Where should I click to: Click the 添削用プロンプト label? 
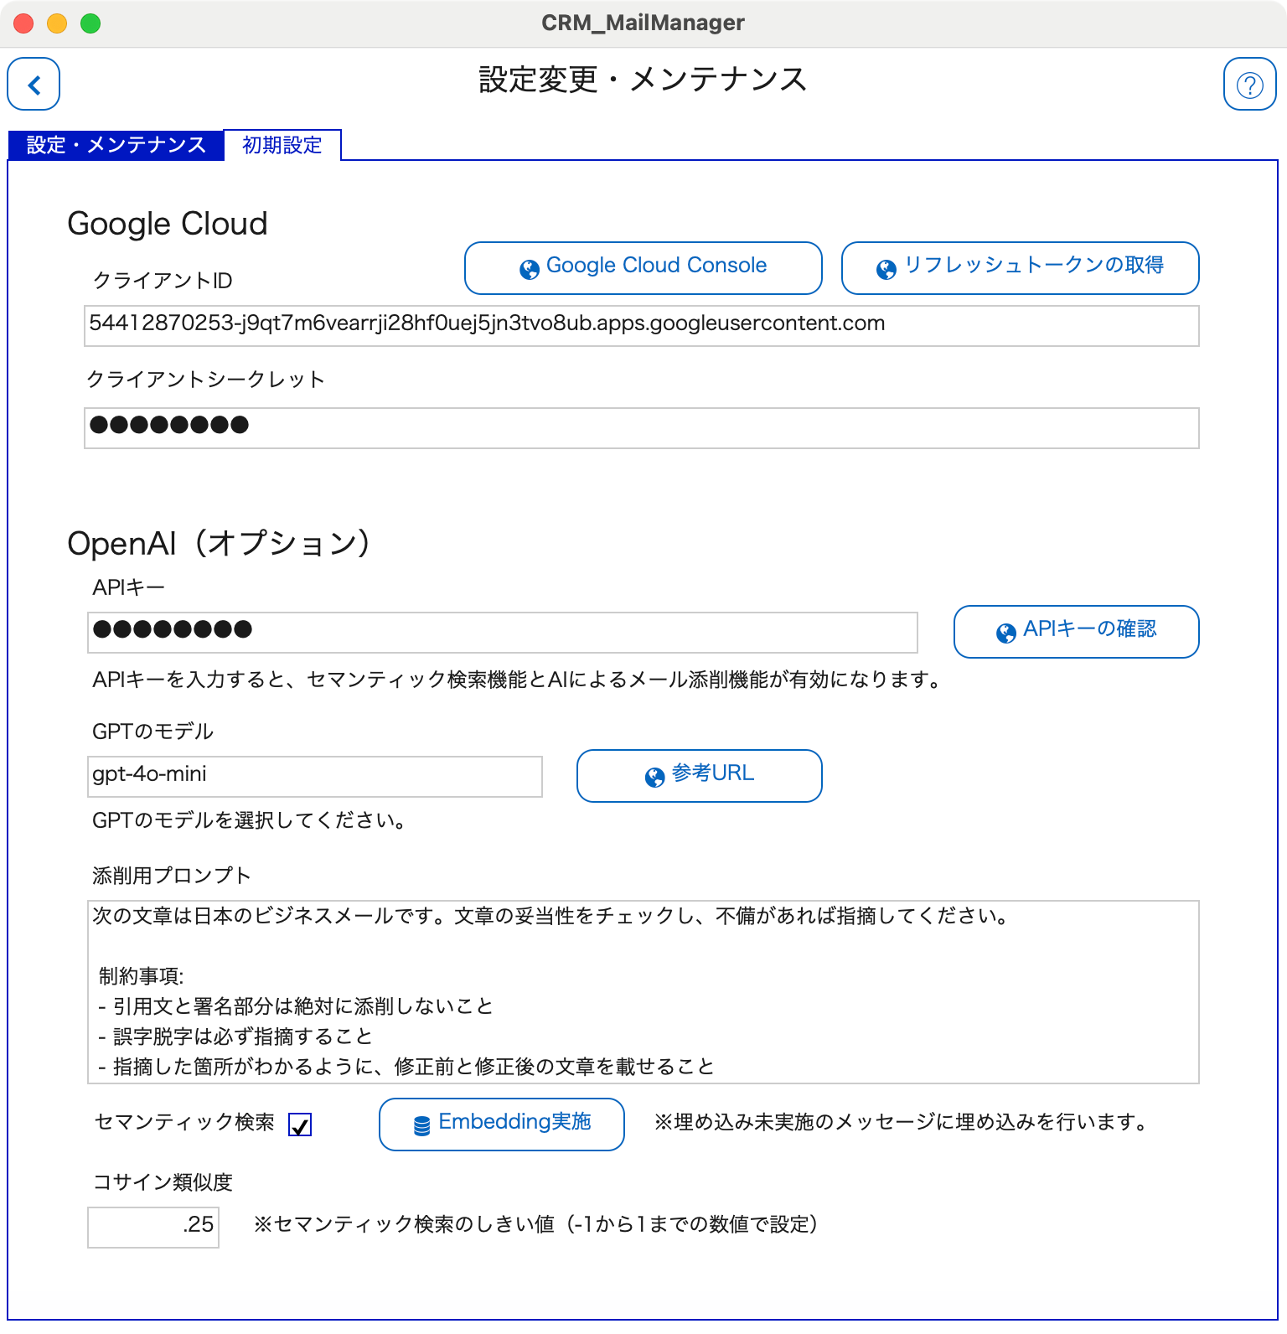click(x=172, y=876)
